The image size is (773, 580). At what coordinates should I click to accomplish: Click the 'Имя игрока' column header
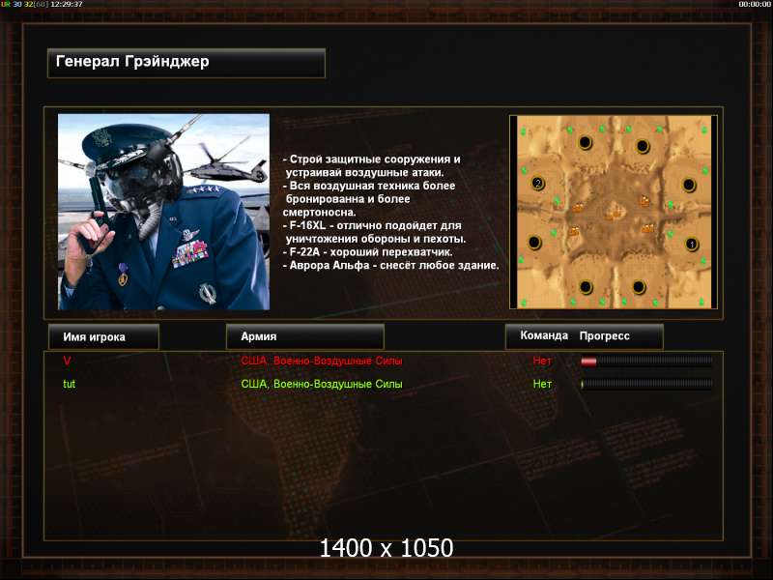(x=104, y=336)
